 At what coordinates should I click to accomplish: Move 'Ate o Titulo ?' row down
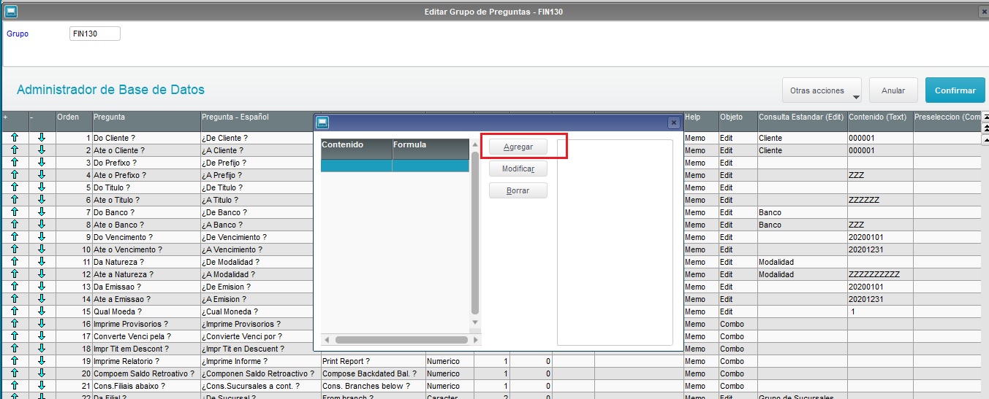point(42,200)
